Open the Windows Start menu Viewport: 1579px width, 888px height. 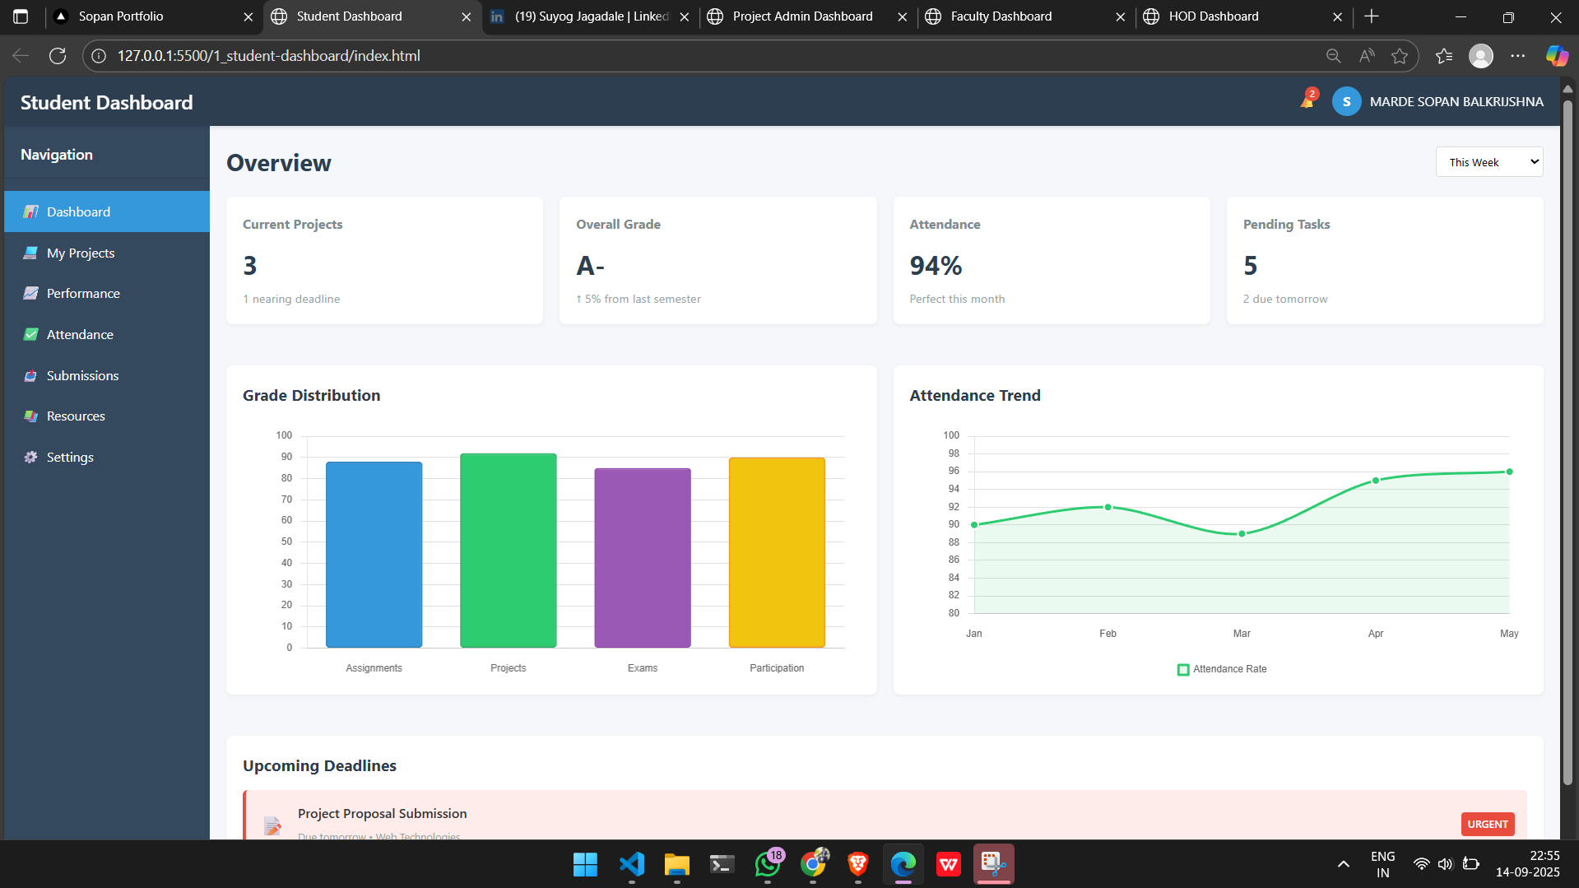585,864
